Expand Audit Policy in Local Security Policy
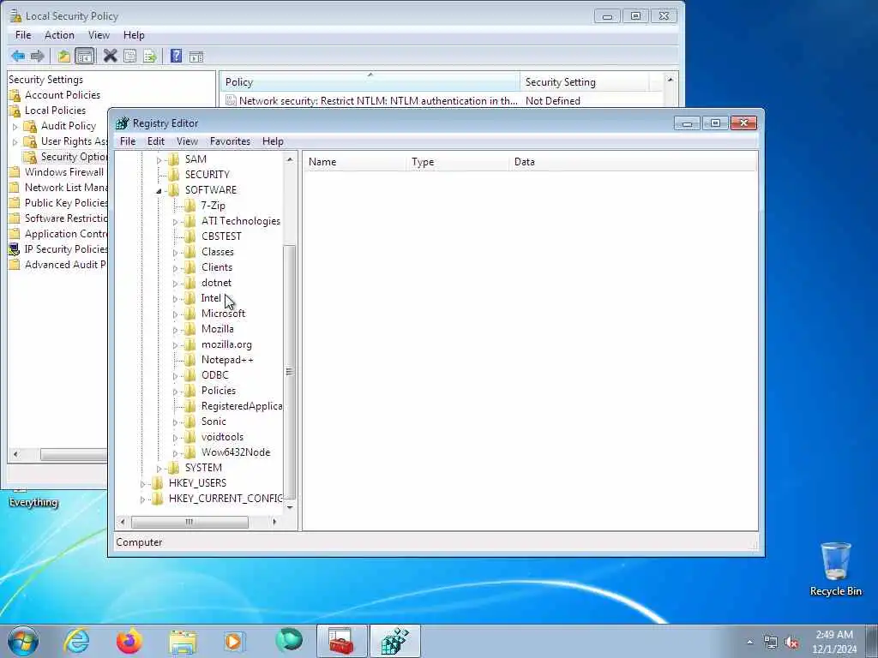The width and height of the screenshot is (878, 658). [15, 127]
